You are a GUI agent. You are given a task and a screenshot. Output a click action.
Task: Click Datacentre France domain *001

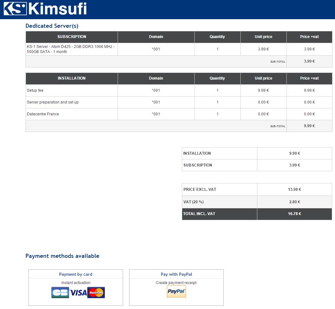click(x=156, y=114)
